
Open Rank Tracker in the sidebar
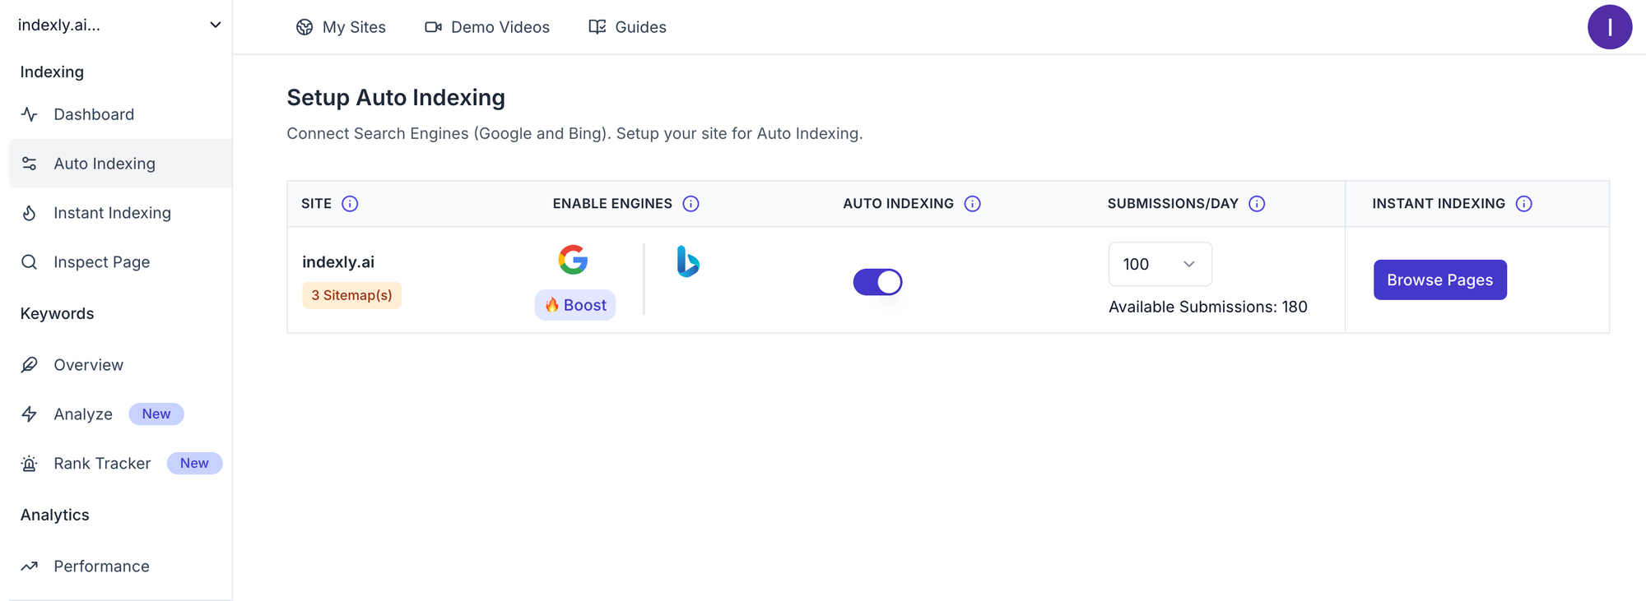[120, 464]
